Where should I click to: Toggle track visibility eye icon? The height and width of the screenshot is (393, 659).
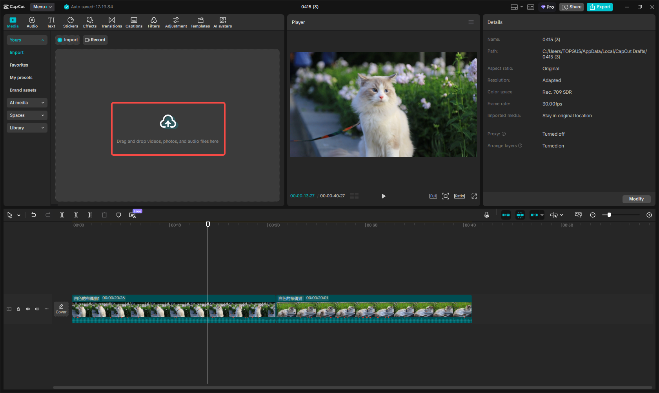coord(28,309)
